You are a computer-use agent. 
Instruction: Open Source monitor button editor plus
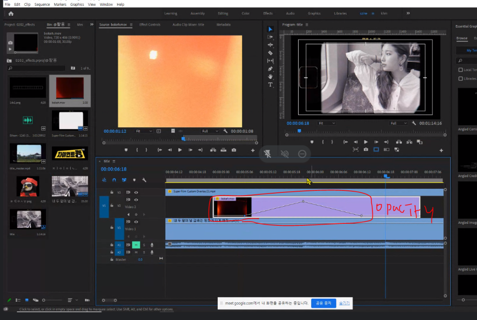pyautogui.click(x=252, y=150)
